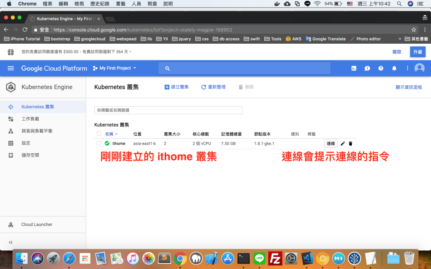Image resolution: width=431 pixels, height=269 pixels.
Task: Open the 書籤 menu in the menu bar
Action: point(121,3)
